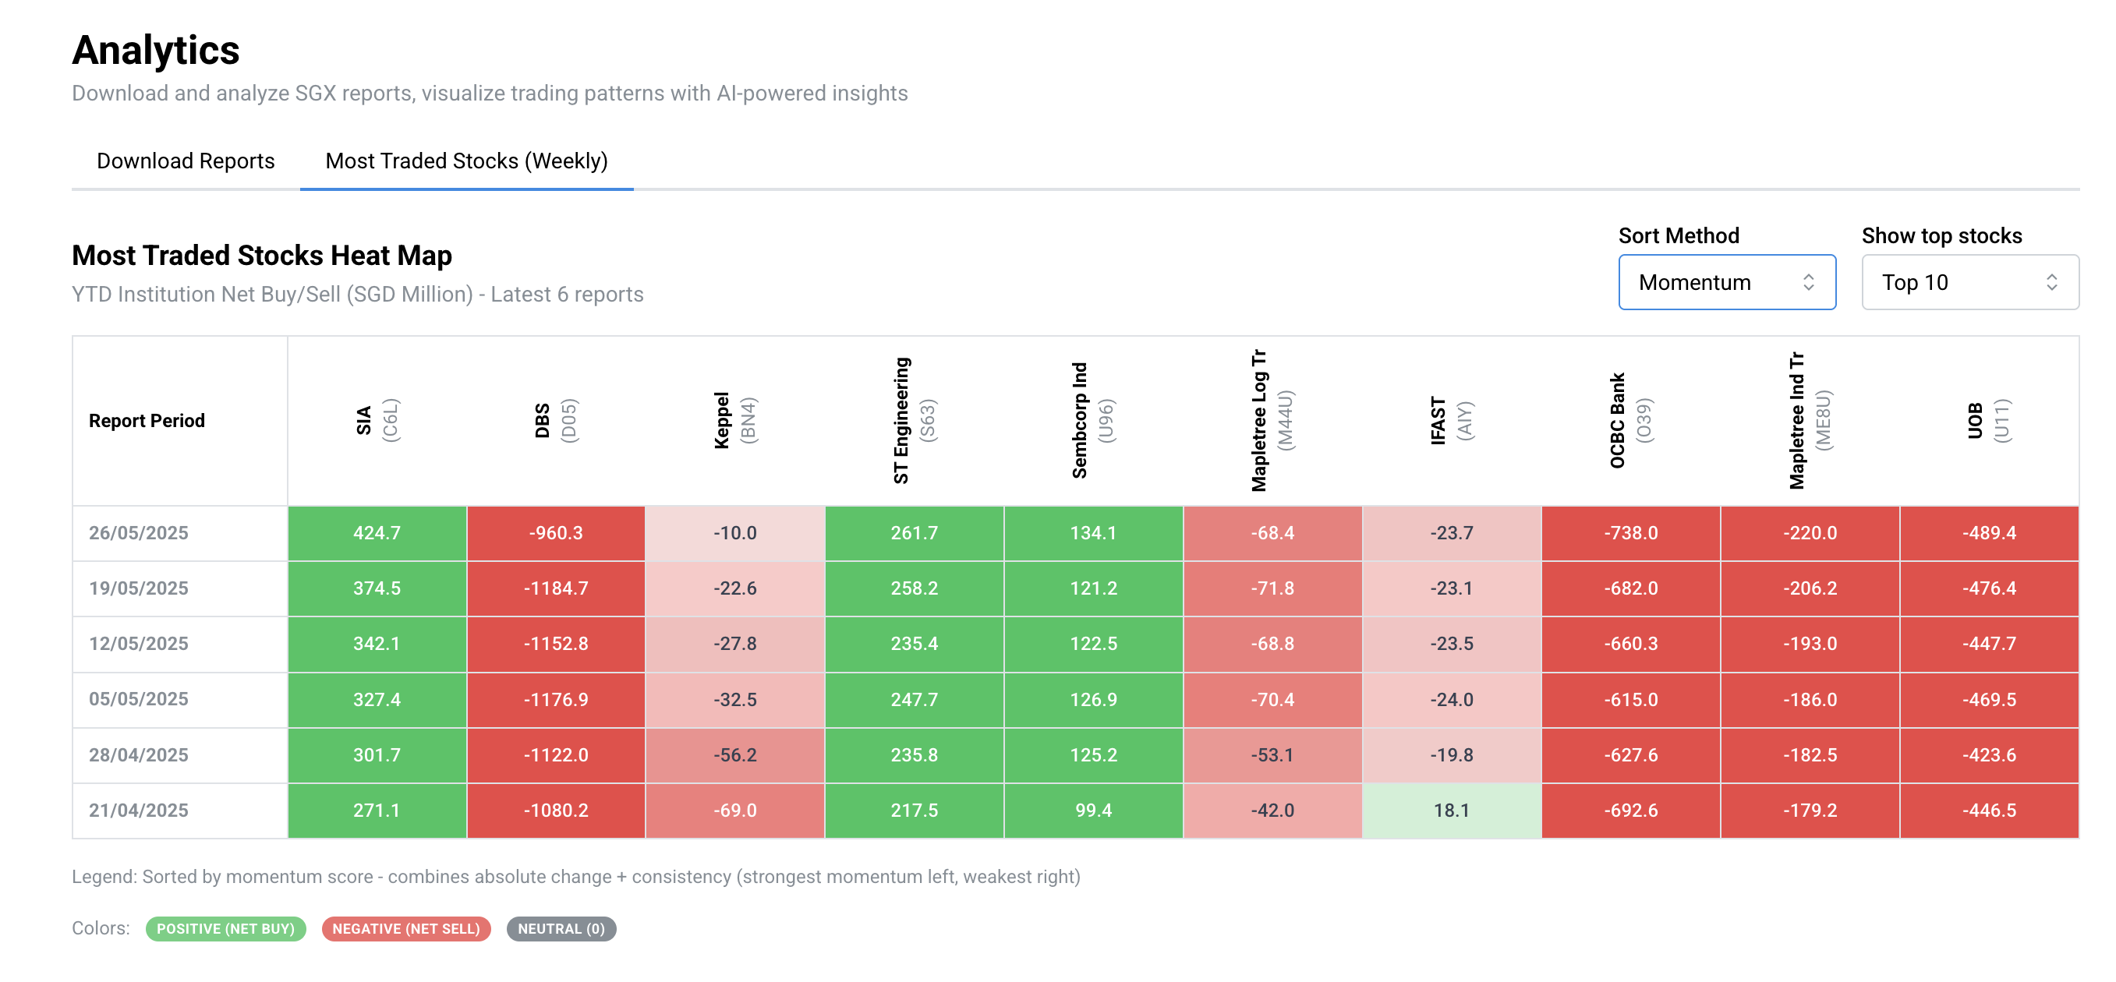Click the DBS cell showing -1184.7
The height and width of the screenshot is (982, 2116).
pyautogui.click(x=556, y=588)
